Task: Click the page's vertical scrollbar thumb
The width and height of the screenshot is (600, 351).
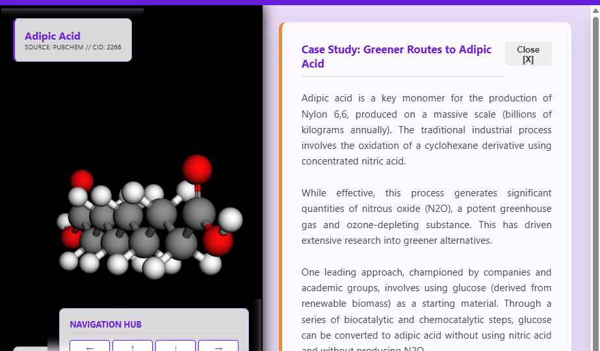Action: [x=595, y=184]
